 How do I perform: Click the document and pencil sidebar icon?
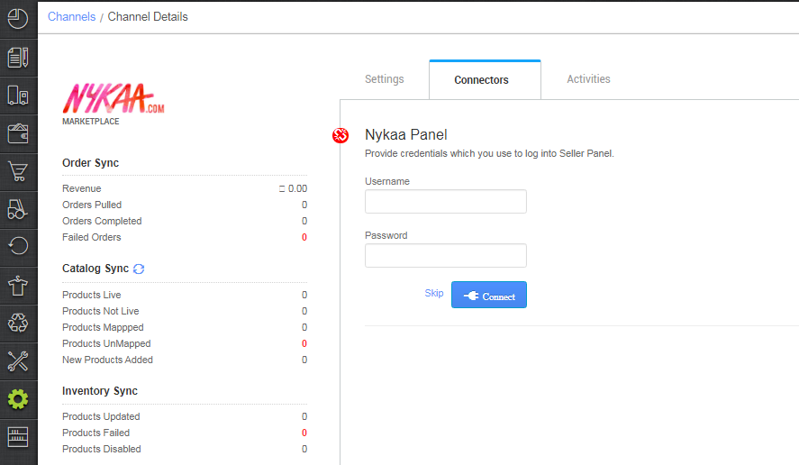click(18, 57)
